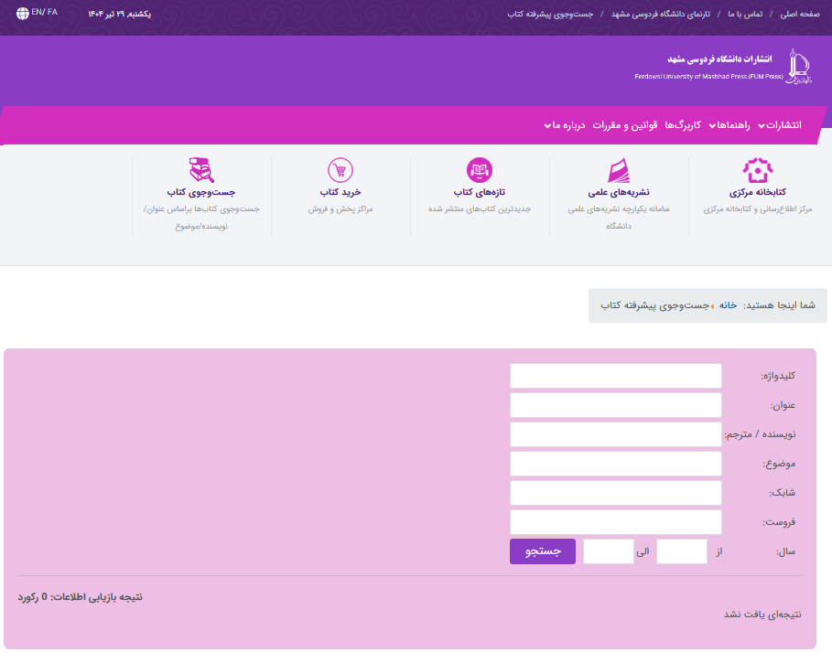Click the نشریه‌های علمی heading
Screen dimensions: 832x663
(x=619, y=192)
